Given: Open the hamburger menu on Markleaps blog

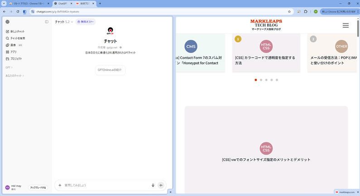Looking at the screenshot, I should (x=346, y=25).
